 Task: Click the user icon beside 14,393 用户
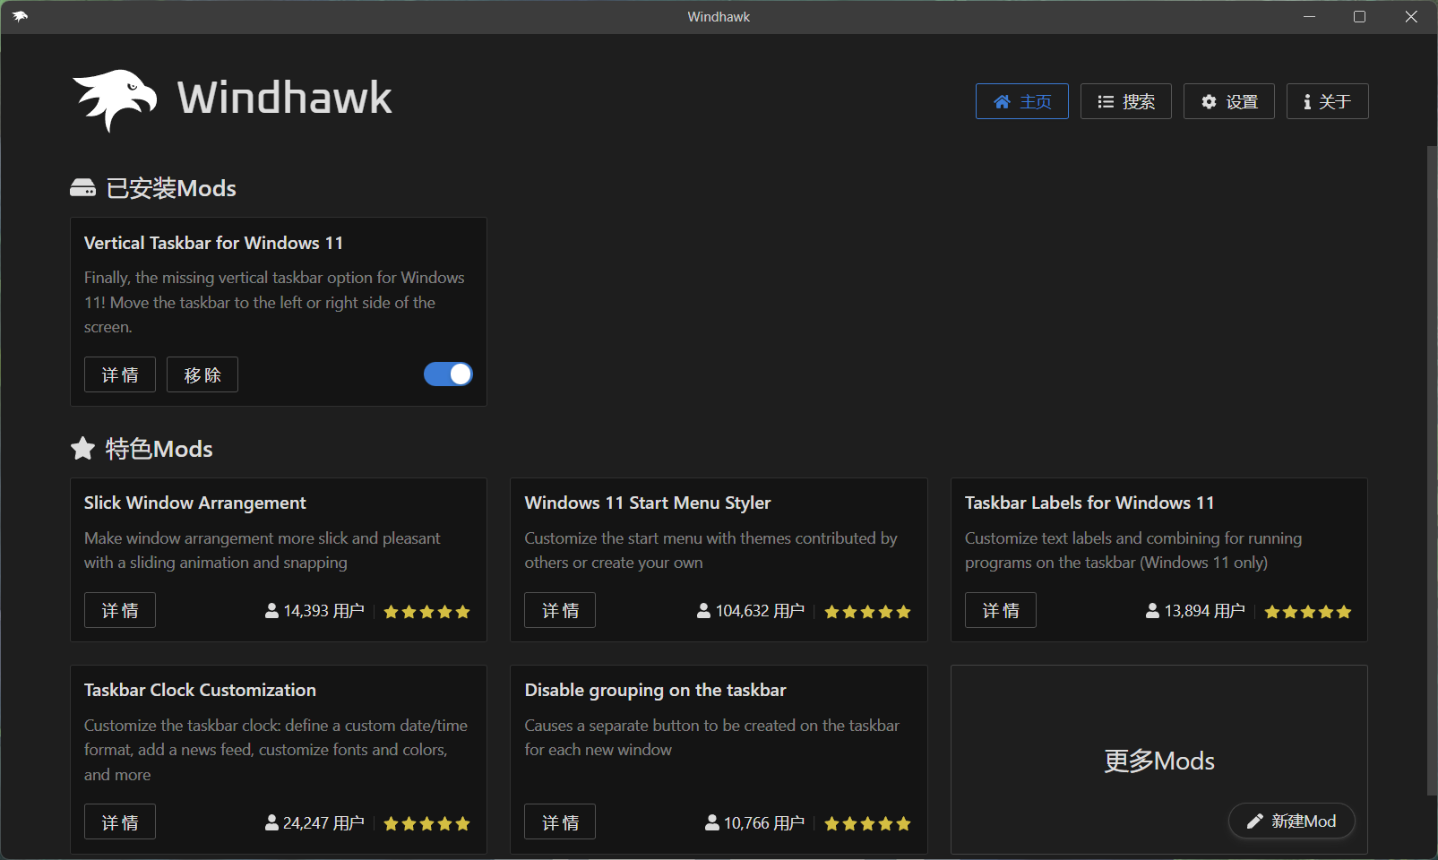pos(271,611)
